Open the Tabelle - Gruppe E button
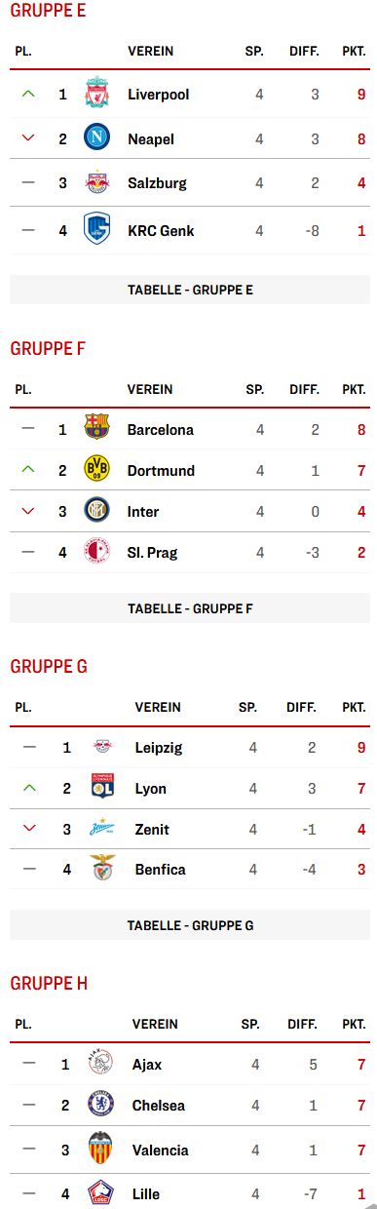This screenshot has width=377, height=1209. point(190,290)
